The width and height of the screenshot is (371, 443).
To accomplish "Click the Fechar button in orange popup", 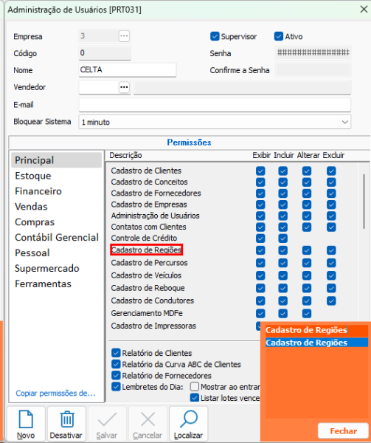I will (x=344, y=431).
